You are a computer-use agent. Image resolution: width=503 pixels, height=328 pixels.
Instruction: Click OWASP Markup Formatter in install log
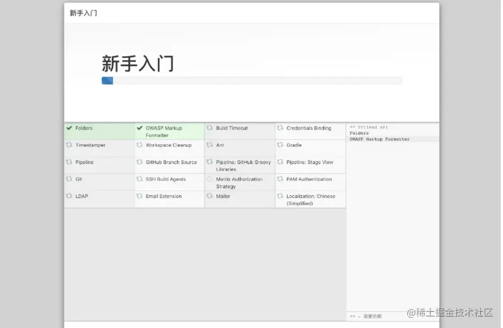[x=379, y=139]
